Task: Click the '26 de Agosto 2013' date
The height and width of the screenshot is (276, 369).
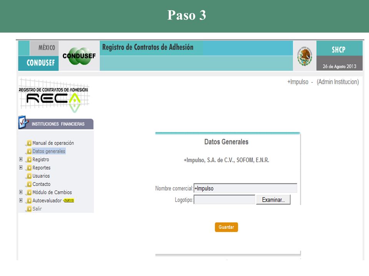Action: click(339, 66)
